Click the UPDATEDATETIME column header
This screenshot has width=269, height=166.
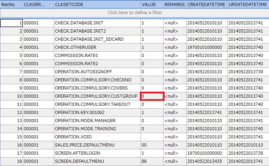point(247,5)
